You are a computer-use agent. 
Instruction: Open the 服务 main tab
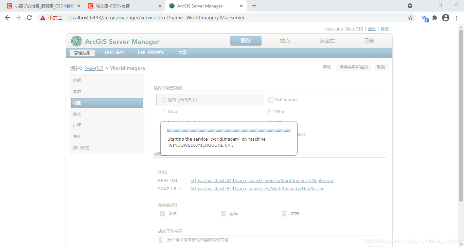click(x=246, y=41)
